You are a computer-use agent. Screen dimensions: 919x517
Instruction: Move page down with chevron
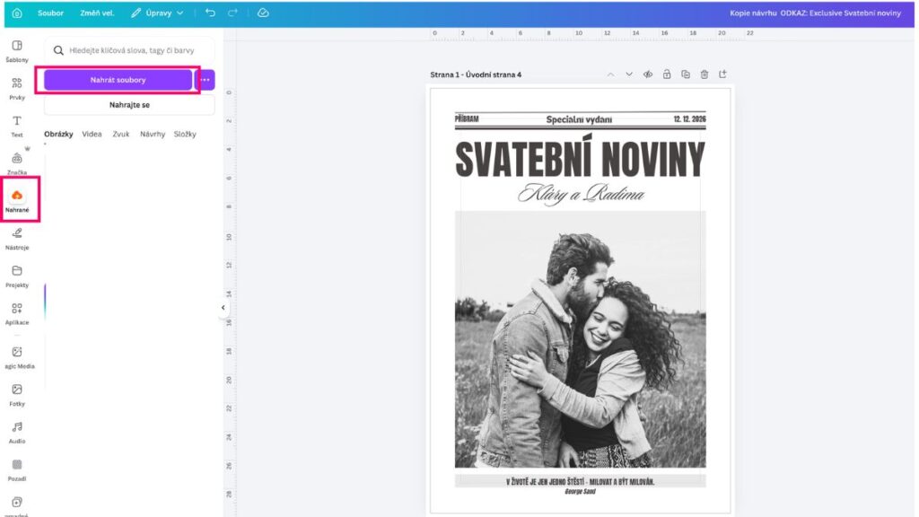629,74
